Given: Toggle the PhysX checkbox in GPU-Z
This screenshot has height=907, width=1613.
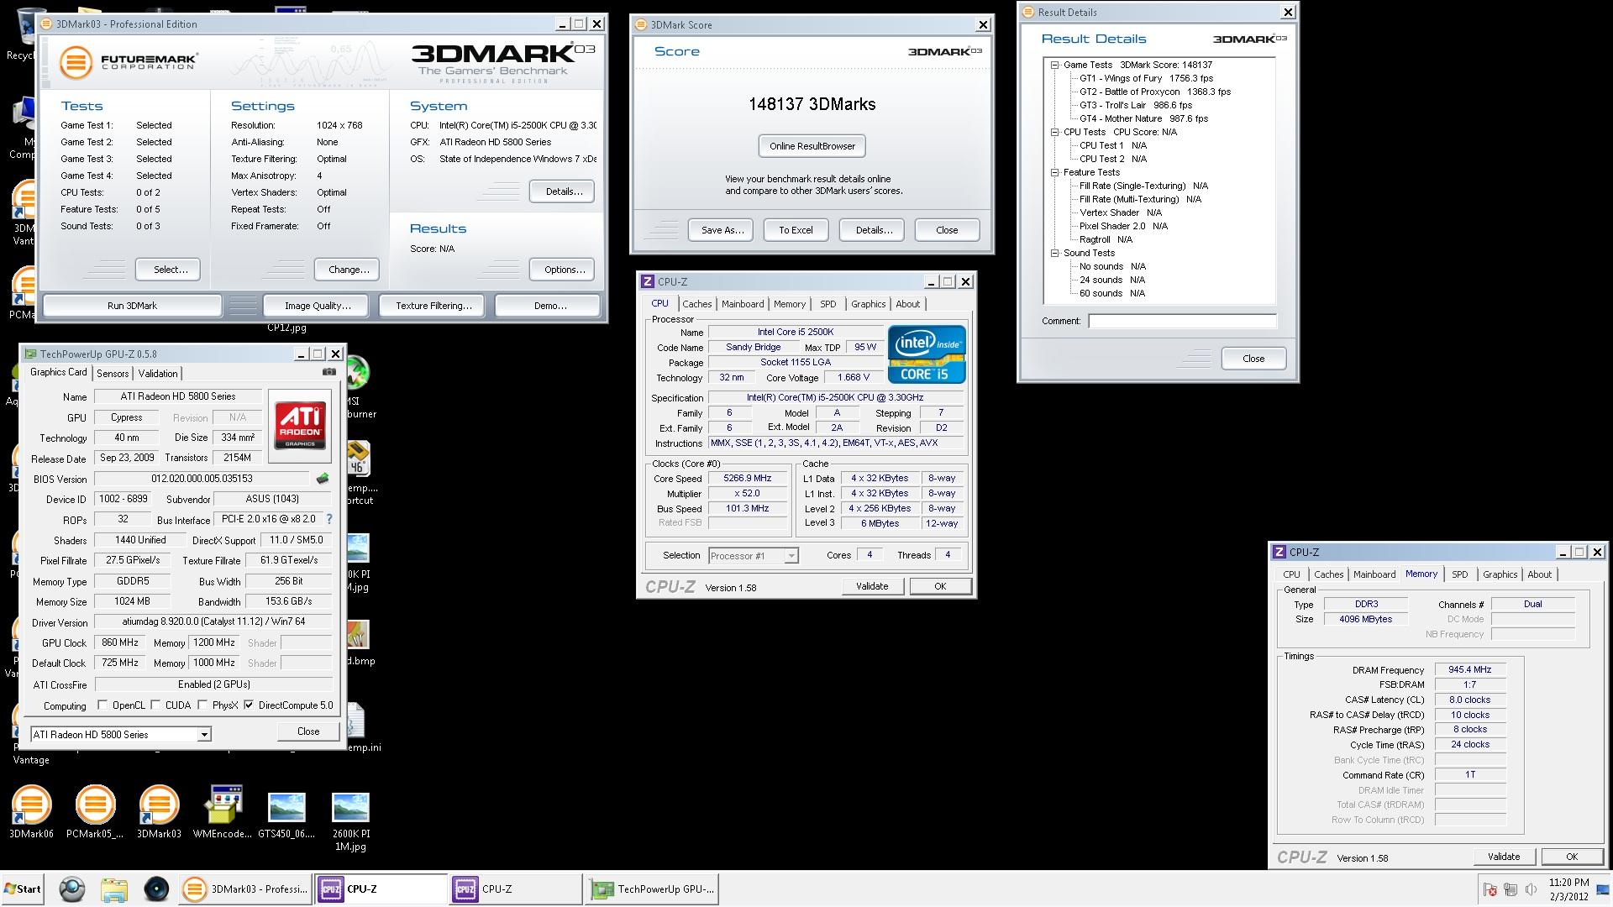Looking at the screenshot, I should [202, 705].
